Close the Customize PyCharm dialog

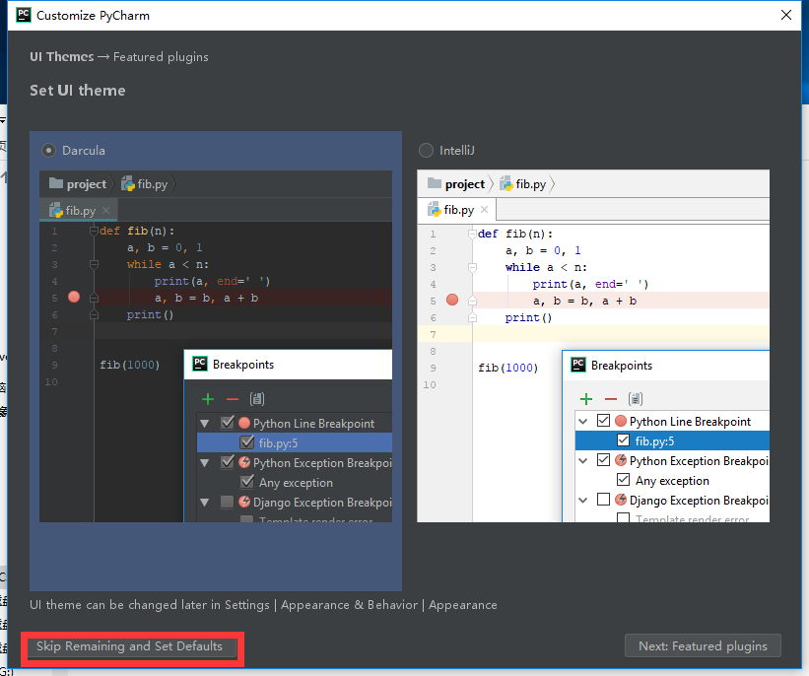(785, 15)
